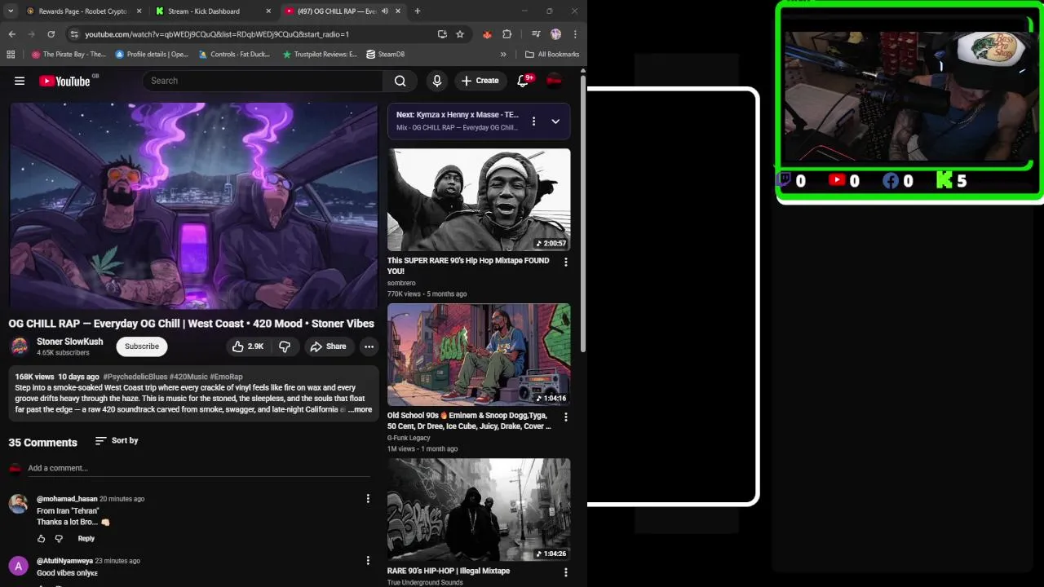This screenshot has height=587, width=1044.
Task: Open the SteamDB bookmark
Action: click(386, 55)
